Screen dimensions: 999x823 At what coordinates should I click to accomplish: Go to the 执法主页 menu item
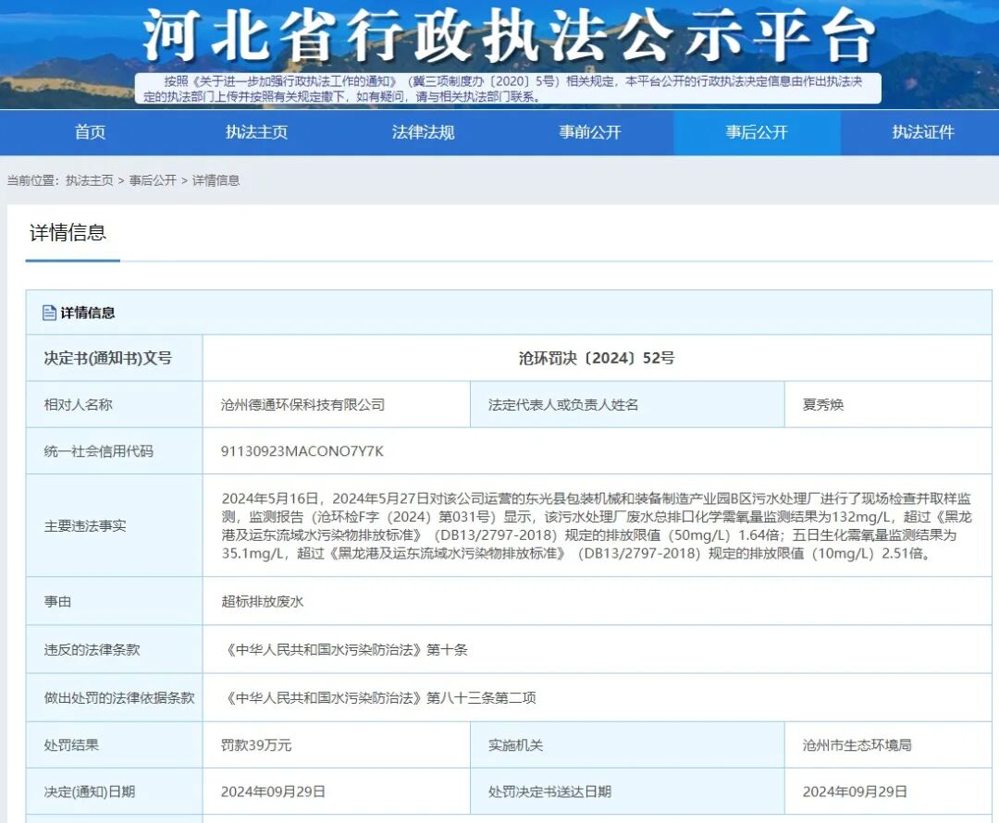tap(256, 132)
